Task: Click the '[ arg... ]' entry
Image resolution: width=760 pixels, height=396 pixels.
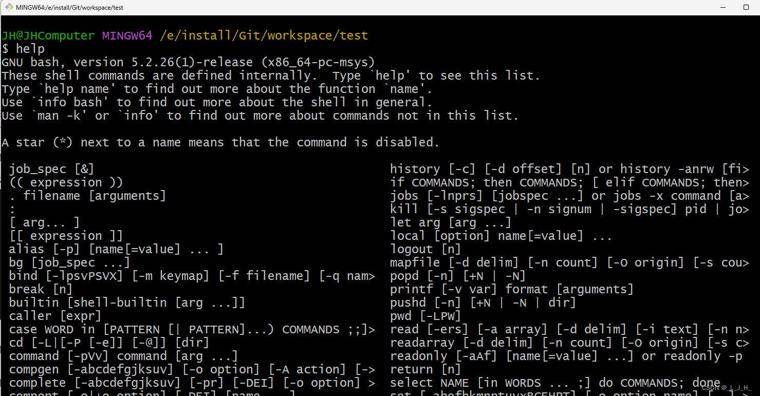Action: click(44, 222)
